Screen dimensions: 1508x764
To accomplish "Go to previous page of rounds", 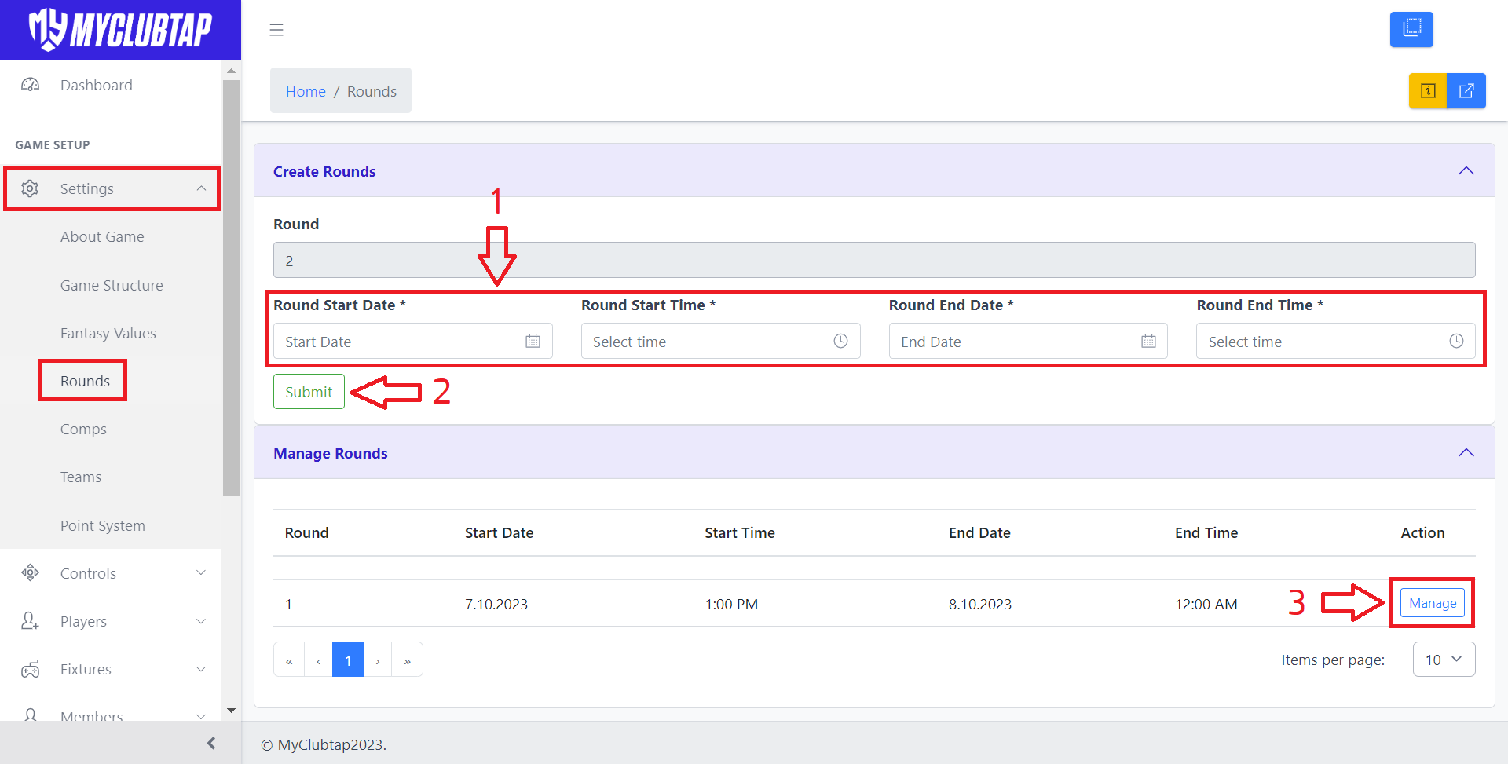I will [318, 660].
